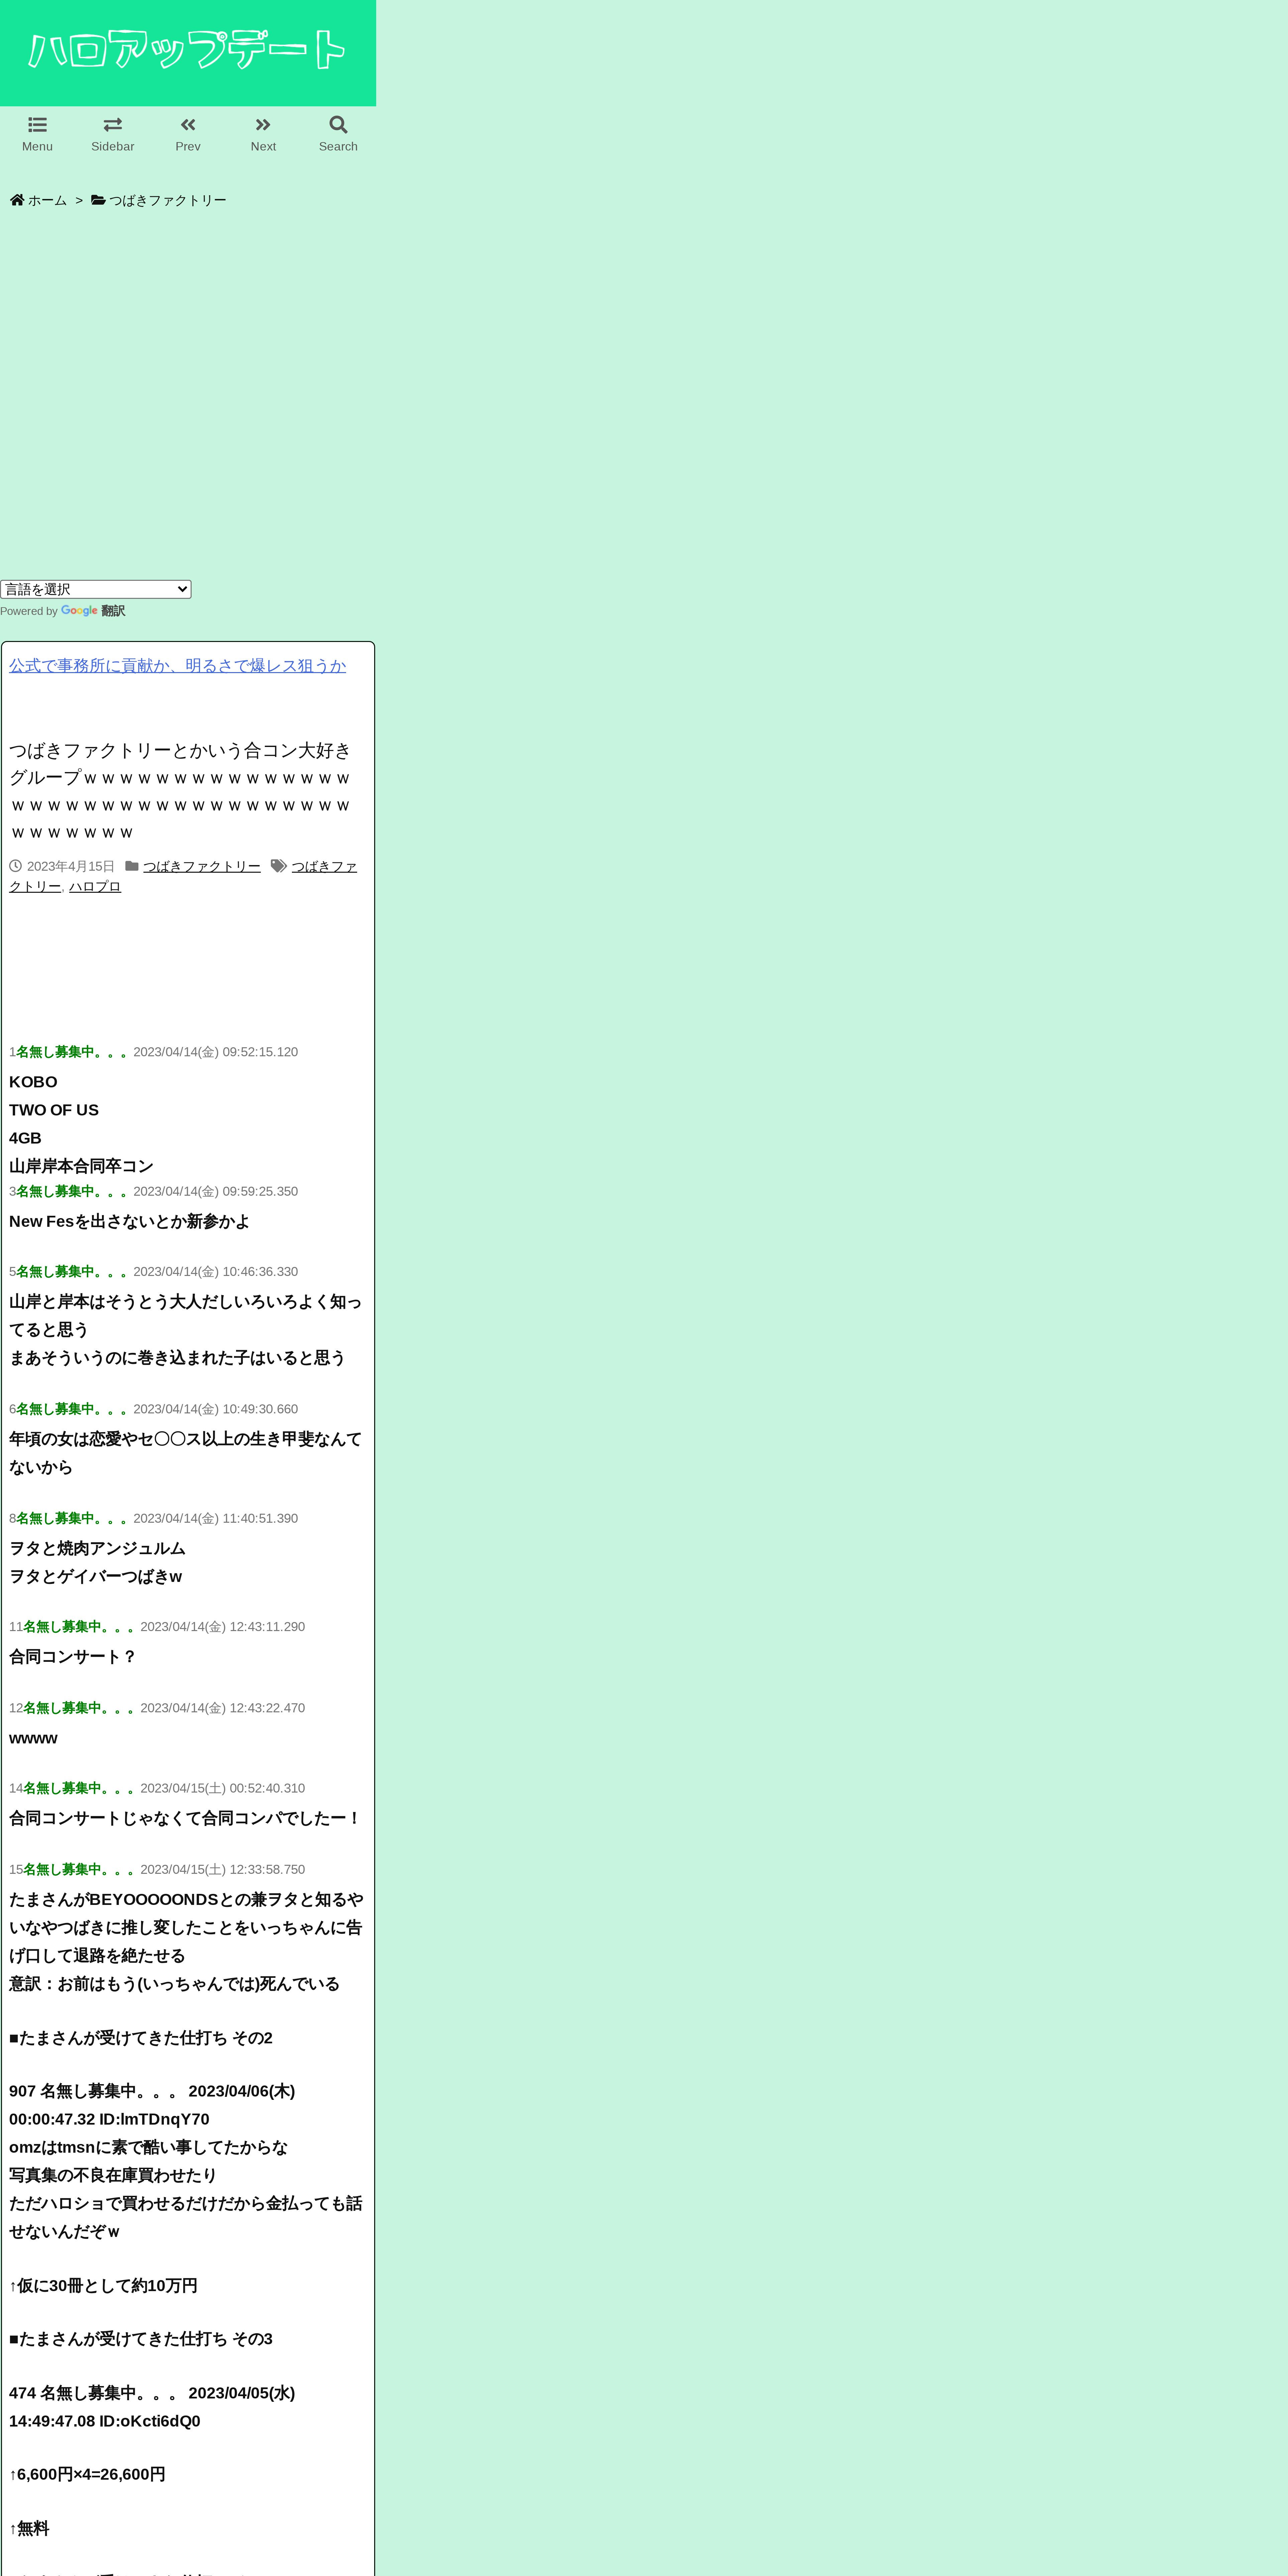Click the Google 翻訳 logo link
This screenshot has height=2576, width=1288.
(x=93, y=611)
